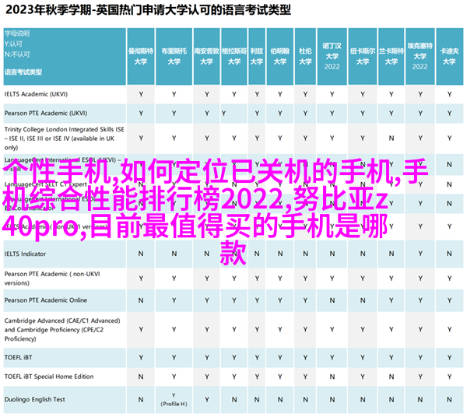Click PTE Academic non-UKVI Y under 南安普敦大学
Image resolution: width=467 pixels, height=417 pixels.
(x=207, y=279)
